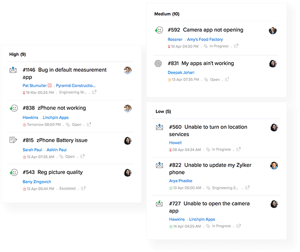Open ticket "Unable to update my Zylker phone"
The height and width of the screenshot is (252, 300).
pyautogui.click(x=210, y=169)
